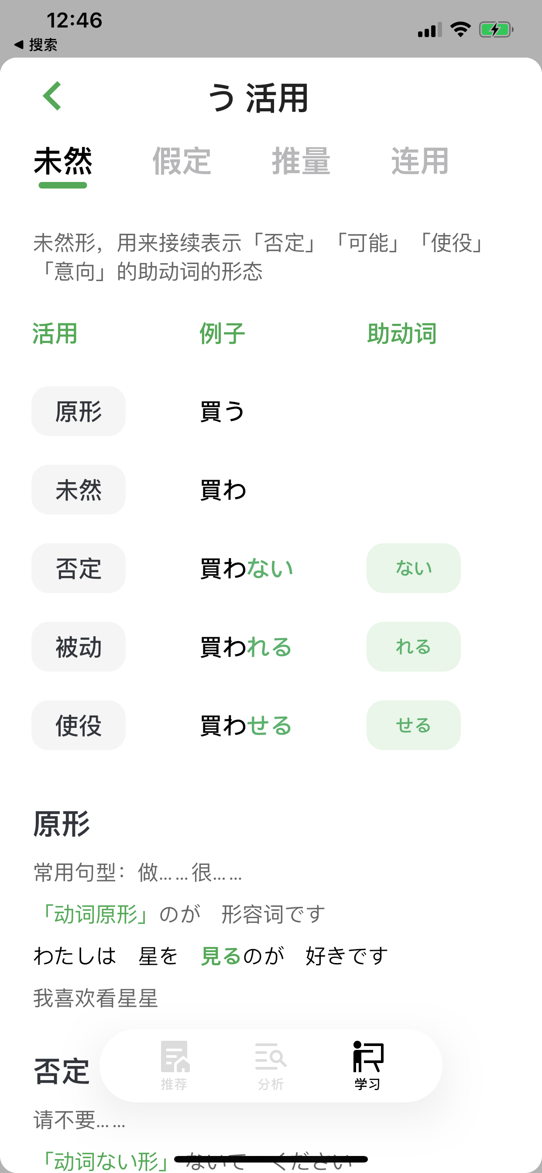Tap the green back arrow
Viewport: 542px width, 1173px height.
point(52,96)
